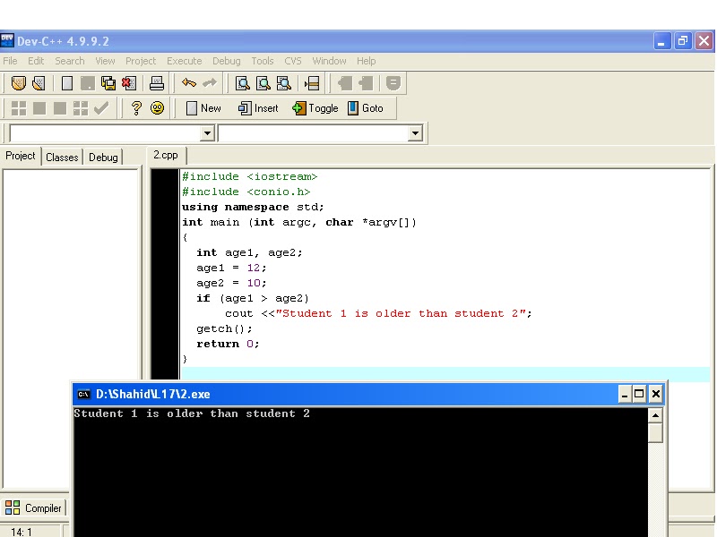Open the Search menu
Viewport: 717px width, 537px height.
(70, 61)
